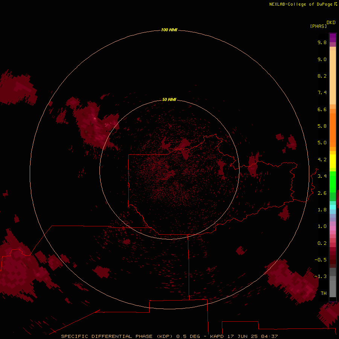Click the KAPD station identifier in caption
The width and height of the screenshot is (339, 339).
(217, 336)
